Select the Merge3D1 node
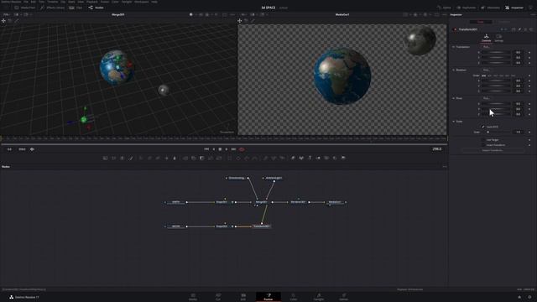 coord(262,202)
